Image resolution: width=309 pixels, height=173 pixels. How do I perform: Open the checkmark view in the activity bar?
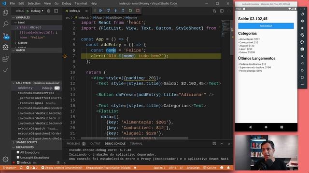pyautogui.click(x=5, y=70)
